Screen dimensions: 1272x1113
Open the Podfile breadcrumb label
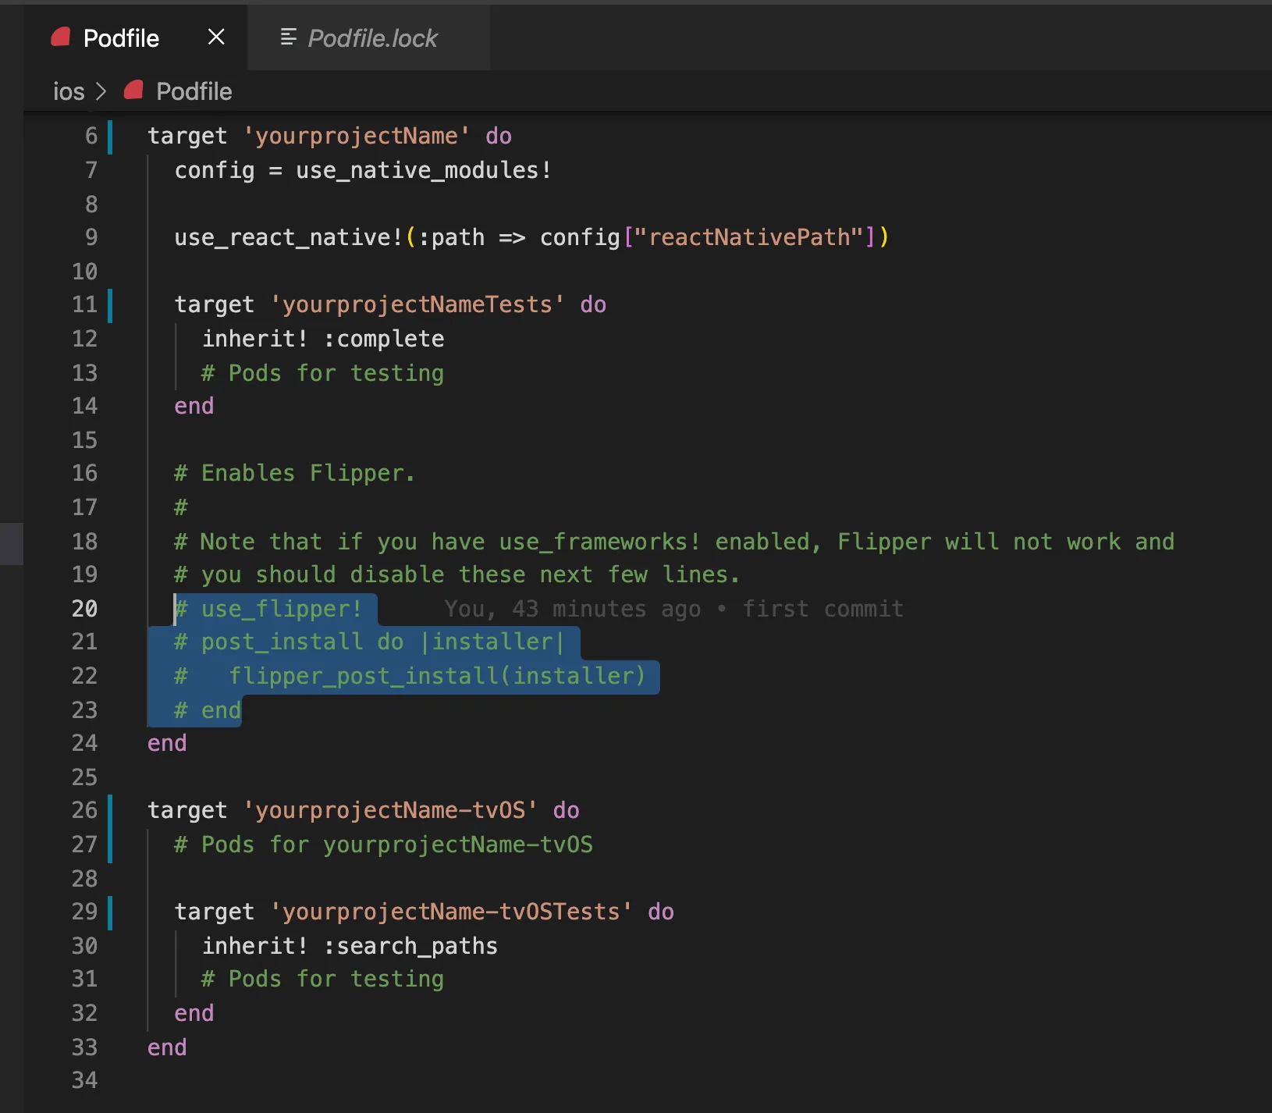194,91
